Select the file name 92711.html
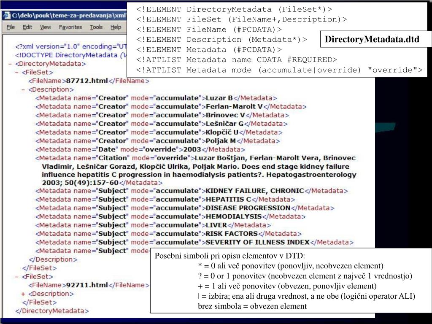Screen dimensions: 432x324 (87, 285)
